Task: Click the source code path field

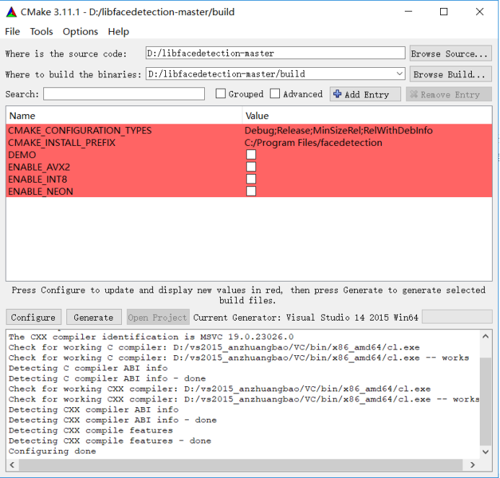Action: pos(275,53)
